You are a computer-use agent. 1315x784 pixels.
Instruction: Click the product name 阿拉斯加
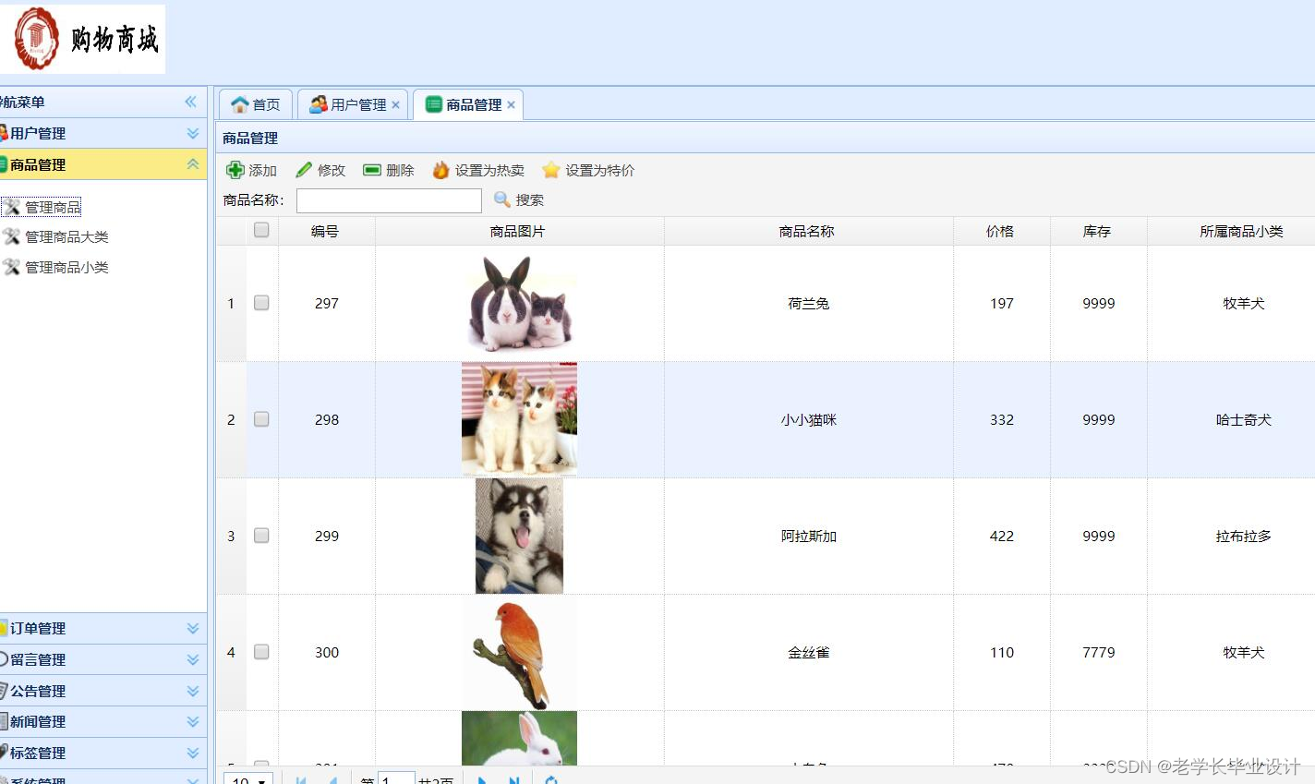point(809,536)
